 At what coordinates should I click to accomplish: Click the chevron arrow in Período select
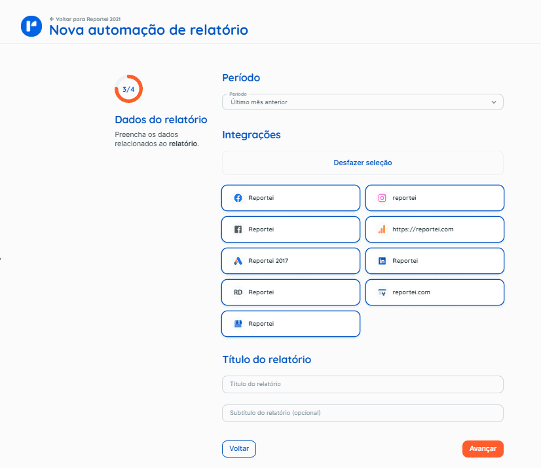(494, 102)
